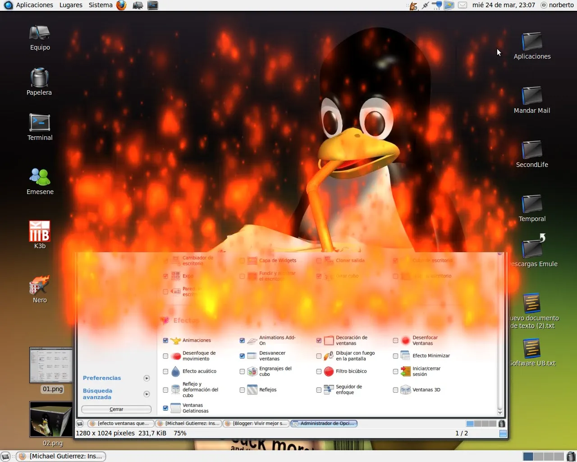The width and height of the screenshot is (577, 462).
Task: Open the K3b disc burner icon
Action: (40, 231)
